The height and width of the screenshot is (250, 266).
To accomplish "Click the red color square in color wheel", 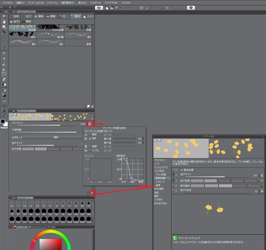I will 50,244.
